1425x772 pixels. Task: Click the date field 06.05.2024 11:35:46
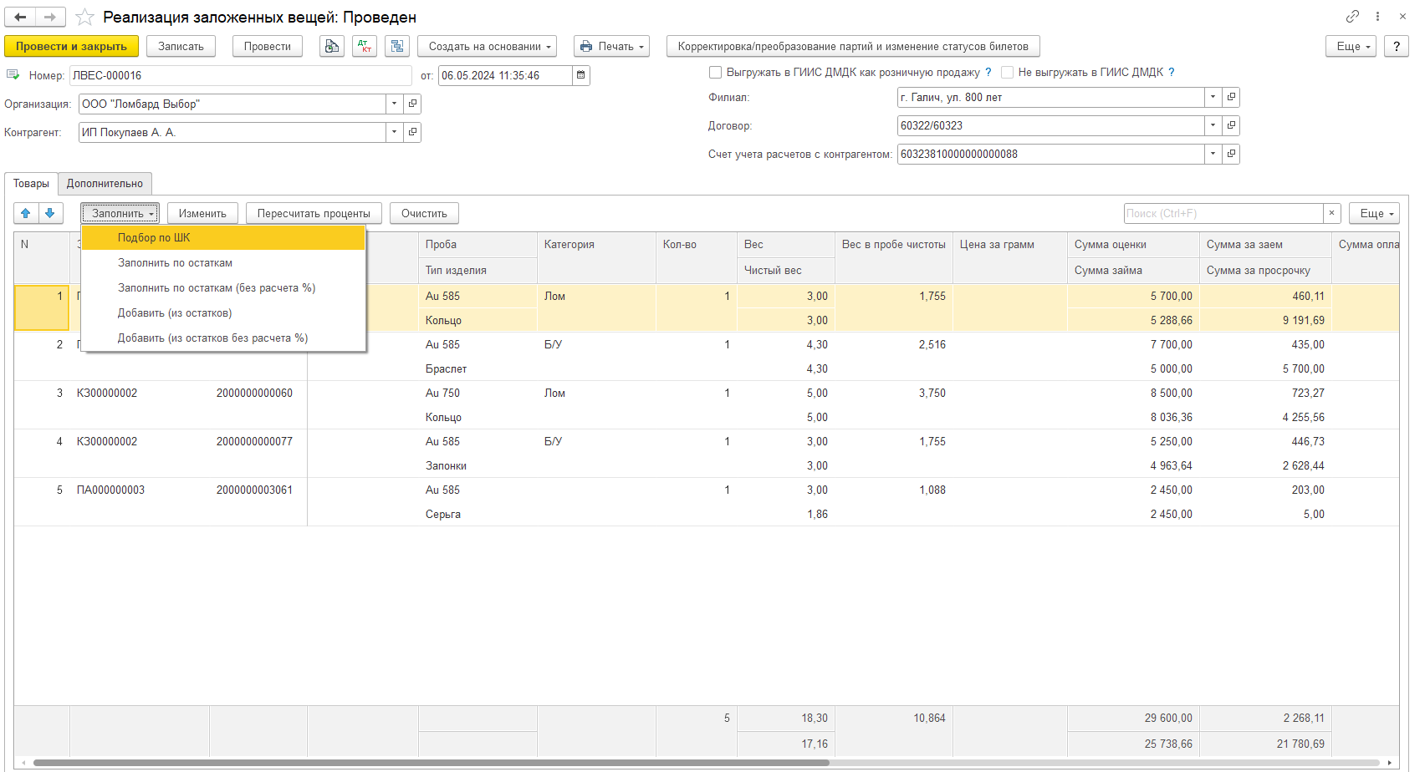[x=505, y=75]
